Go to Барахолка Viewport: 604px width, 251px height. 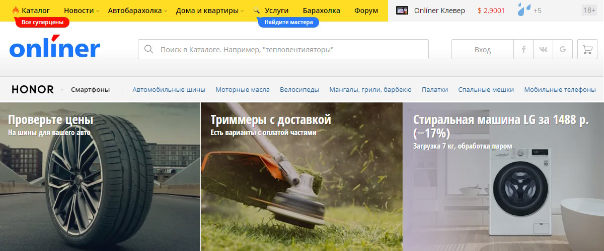[322, 11]
